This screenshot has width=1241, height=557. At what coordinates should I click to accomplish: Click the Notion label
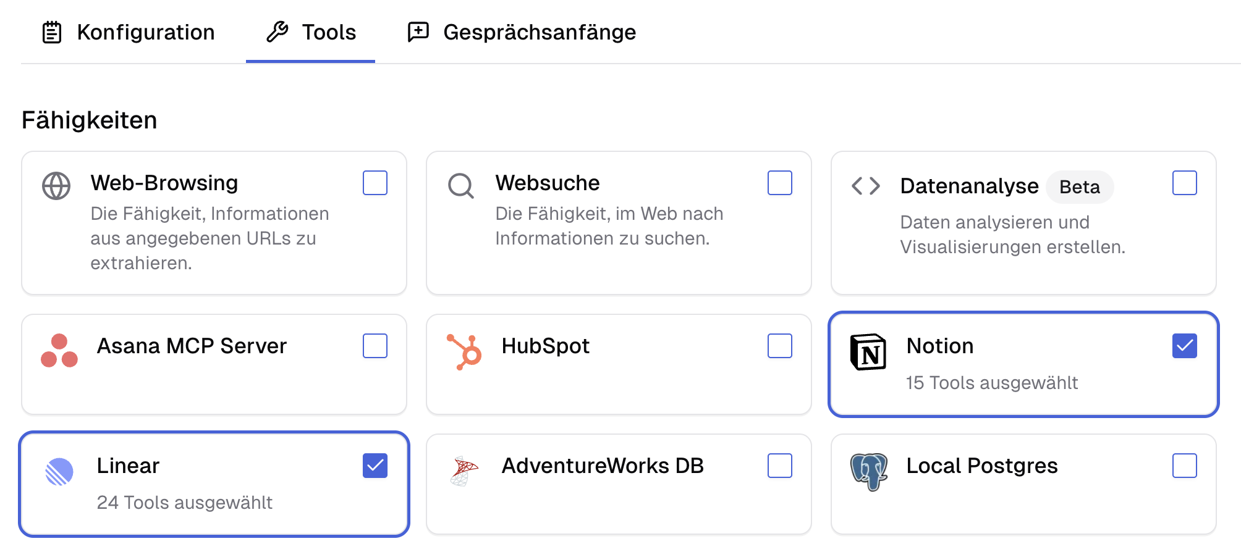tap(939, 346)
